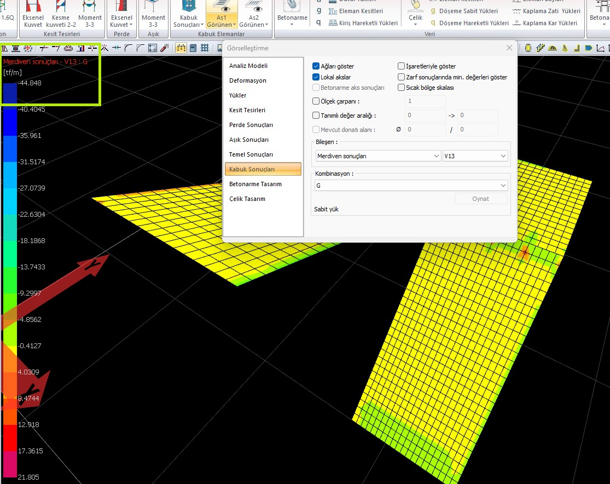
Task: Select Deformasyon in the category list
Action: click(x=248, y=80)
